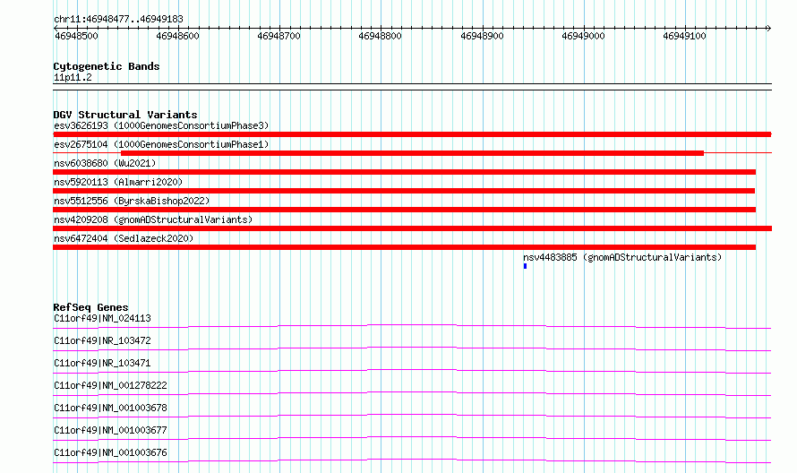Click the RefSeq Genes track title
This screenshot has width=797, height=473.
tap(90, 307)
